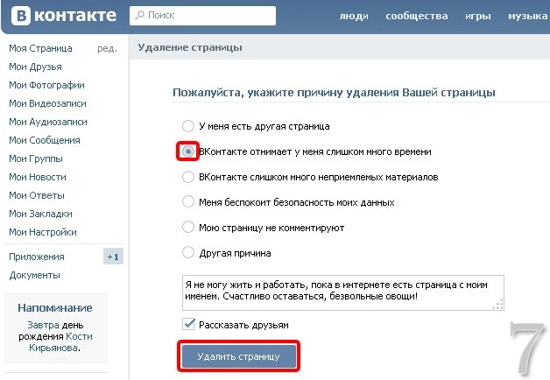
Task: Select the 'Другая причина' radio button
Action: 188,252
